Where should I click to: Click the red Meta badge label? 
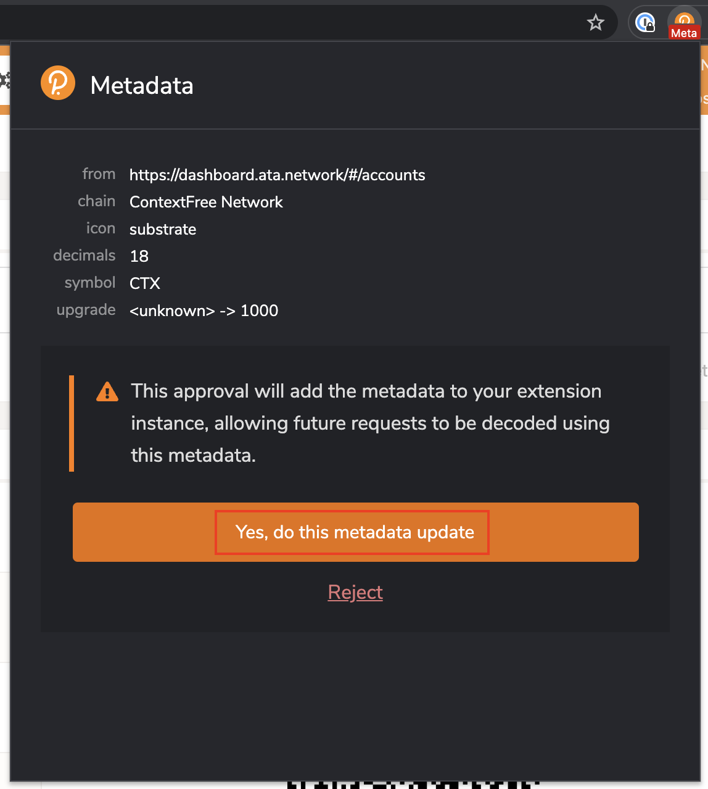coord(684,33)
